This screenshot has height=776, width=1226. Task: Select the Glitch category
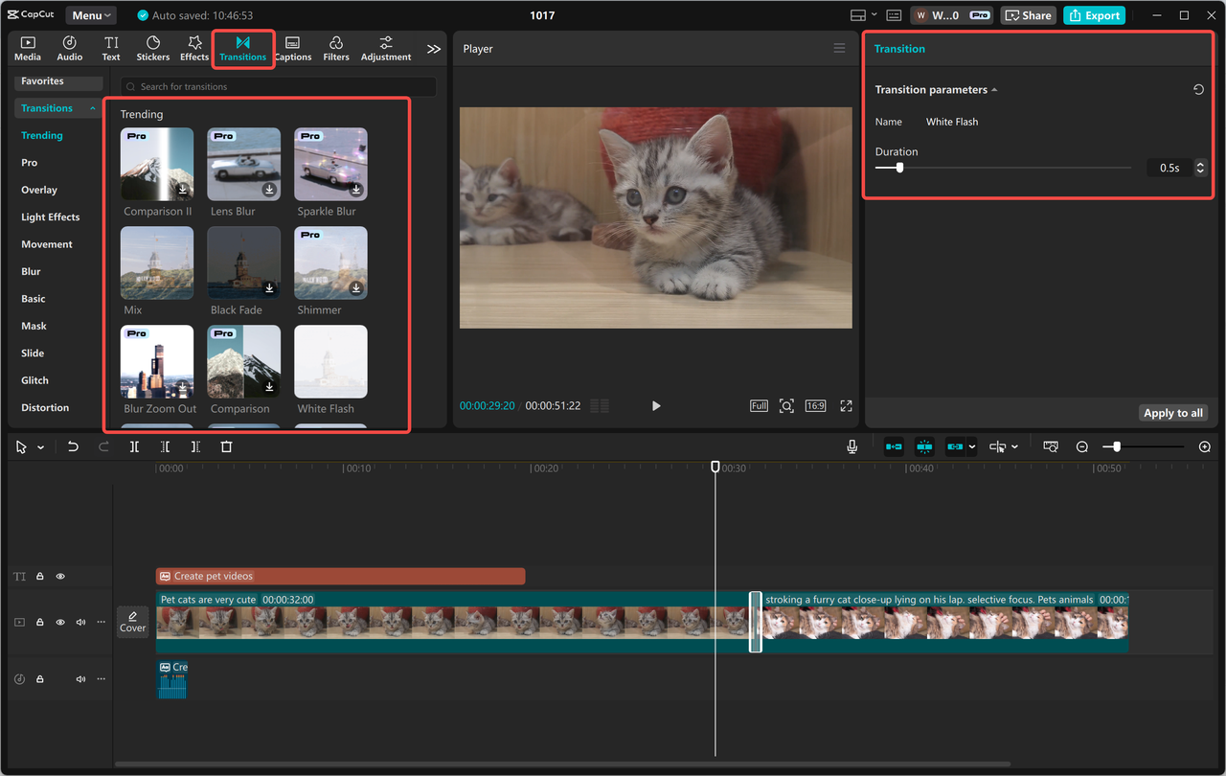coord(35,380)
